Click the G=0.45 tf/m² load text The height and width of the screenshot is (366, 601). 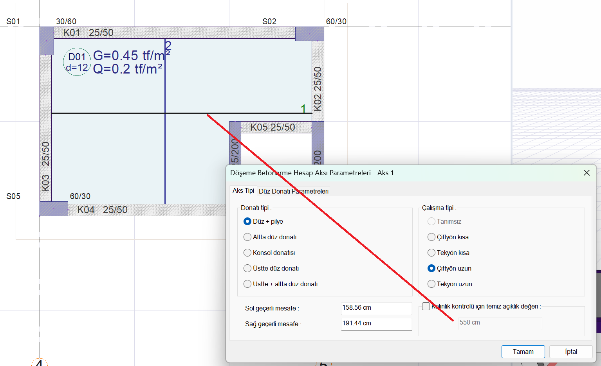132,56
